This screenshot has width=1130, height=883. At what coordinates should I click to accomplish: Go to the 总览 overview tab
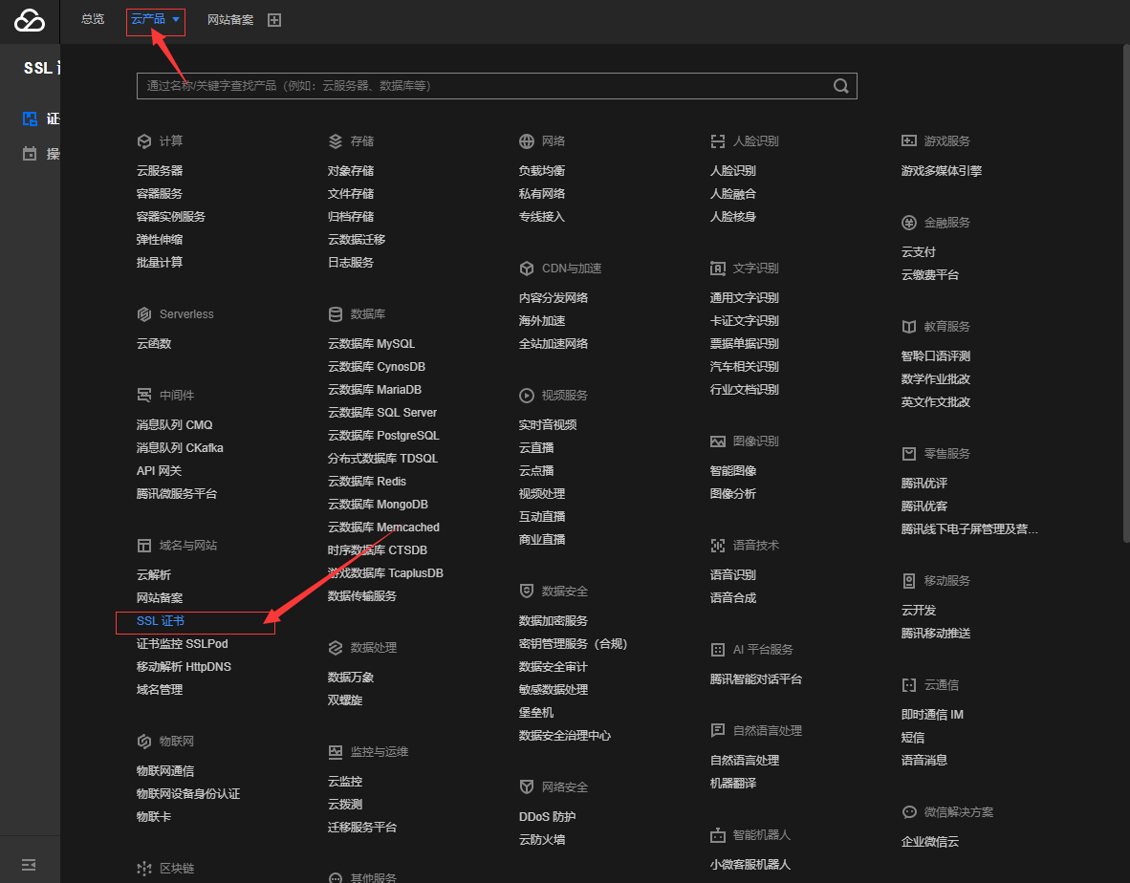click(92, 19)
